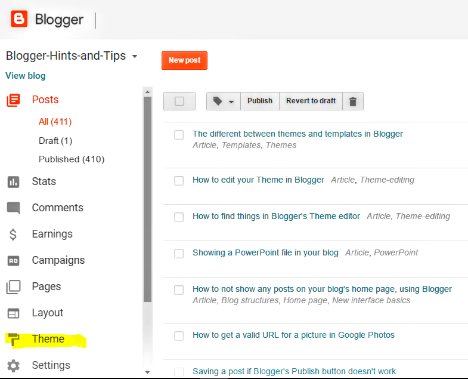This screenshot has height=379, width=468.
Task: Click the sidebar scrollbar up arrow
Action: (147, 92)
